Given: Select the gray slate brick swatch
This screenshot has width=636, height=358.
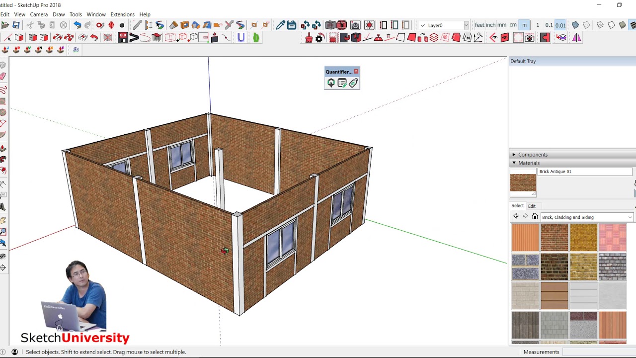Looking at the screenshot, I should [613, 267].
